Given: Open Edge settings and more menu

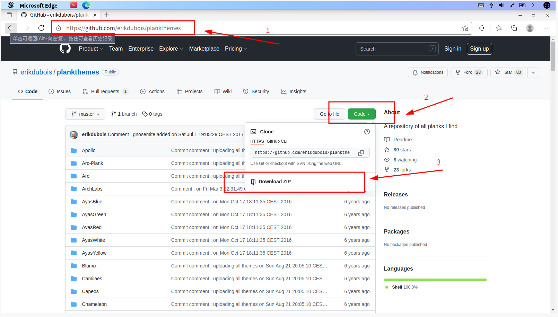Looking at the screenshot, I should click(546, 28).
